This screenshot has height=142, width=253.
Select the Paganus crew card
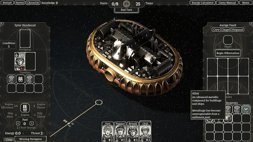pyautogui.click(x=120, y=132)
